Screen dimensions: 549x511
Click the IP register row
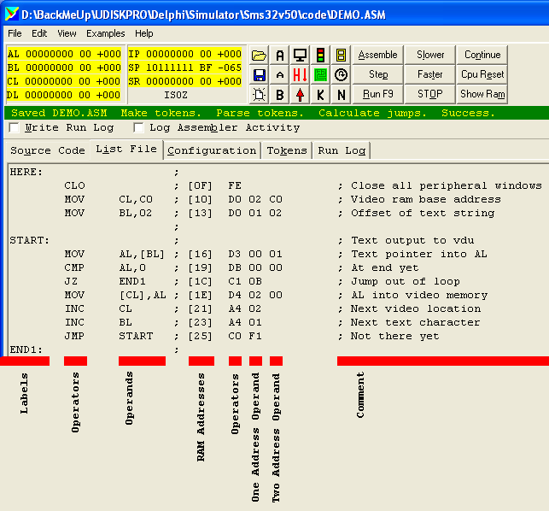coord(185,54)
